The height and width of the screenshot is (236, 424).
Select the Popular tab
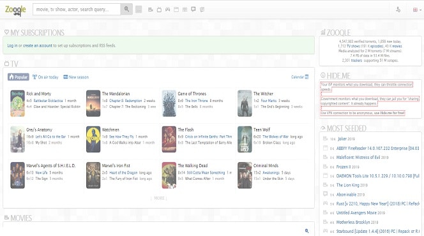click(x=19, y=77)
